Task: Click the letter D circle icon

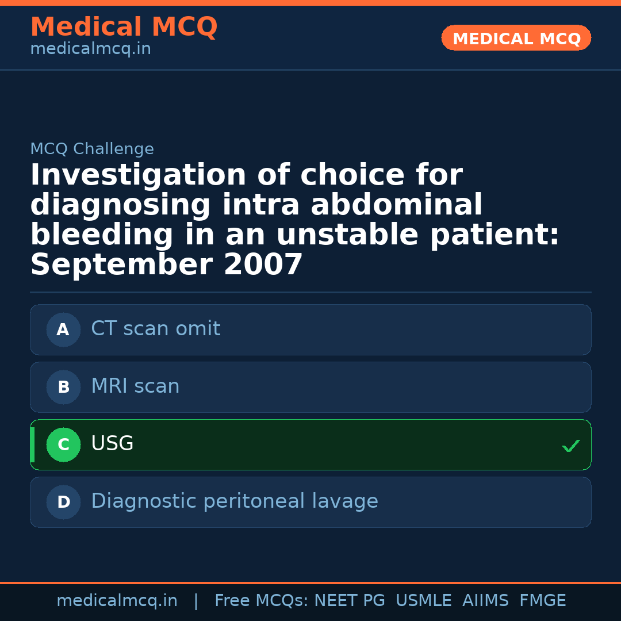Action: coord(63,502)
